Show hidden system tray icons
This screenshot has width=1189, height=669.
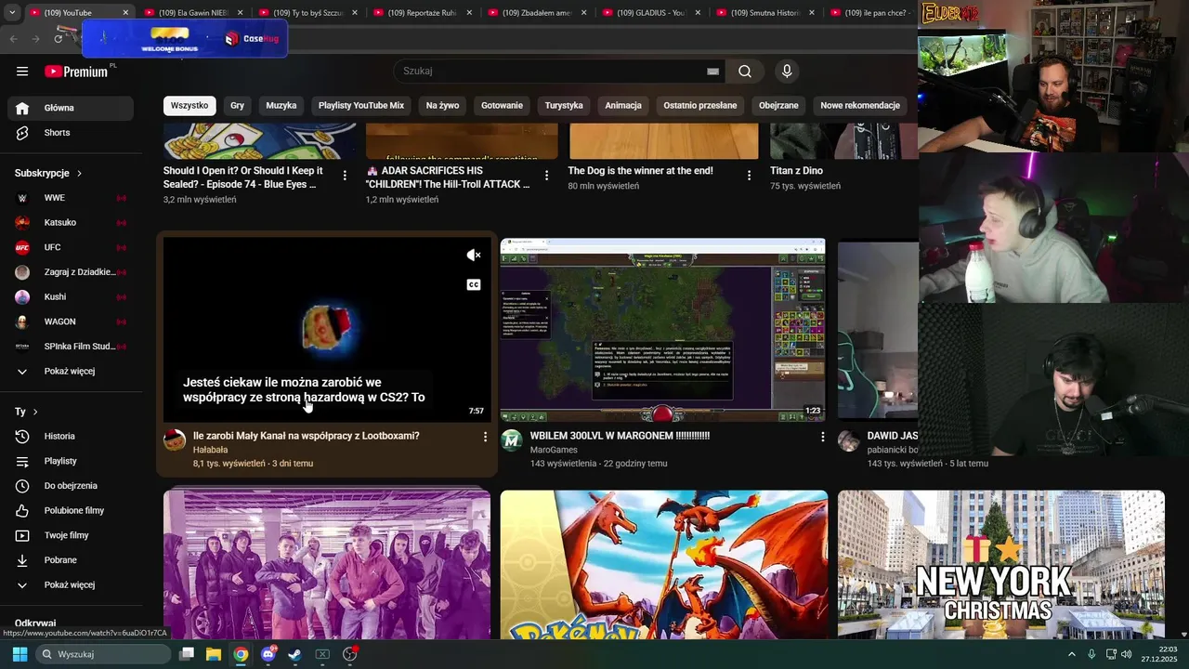1071,654
